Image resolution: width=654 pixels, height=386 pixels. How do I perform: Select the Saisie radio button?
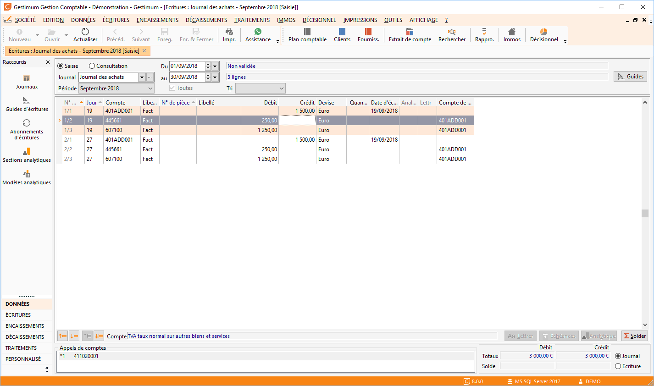click(60, 66)
